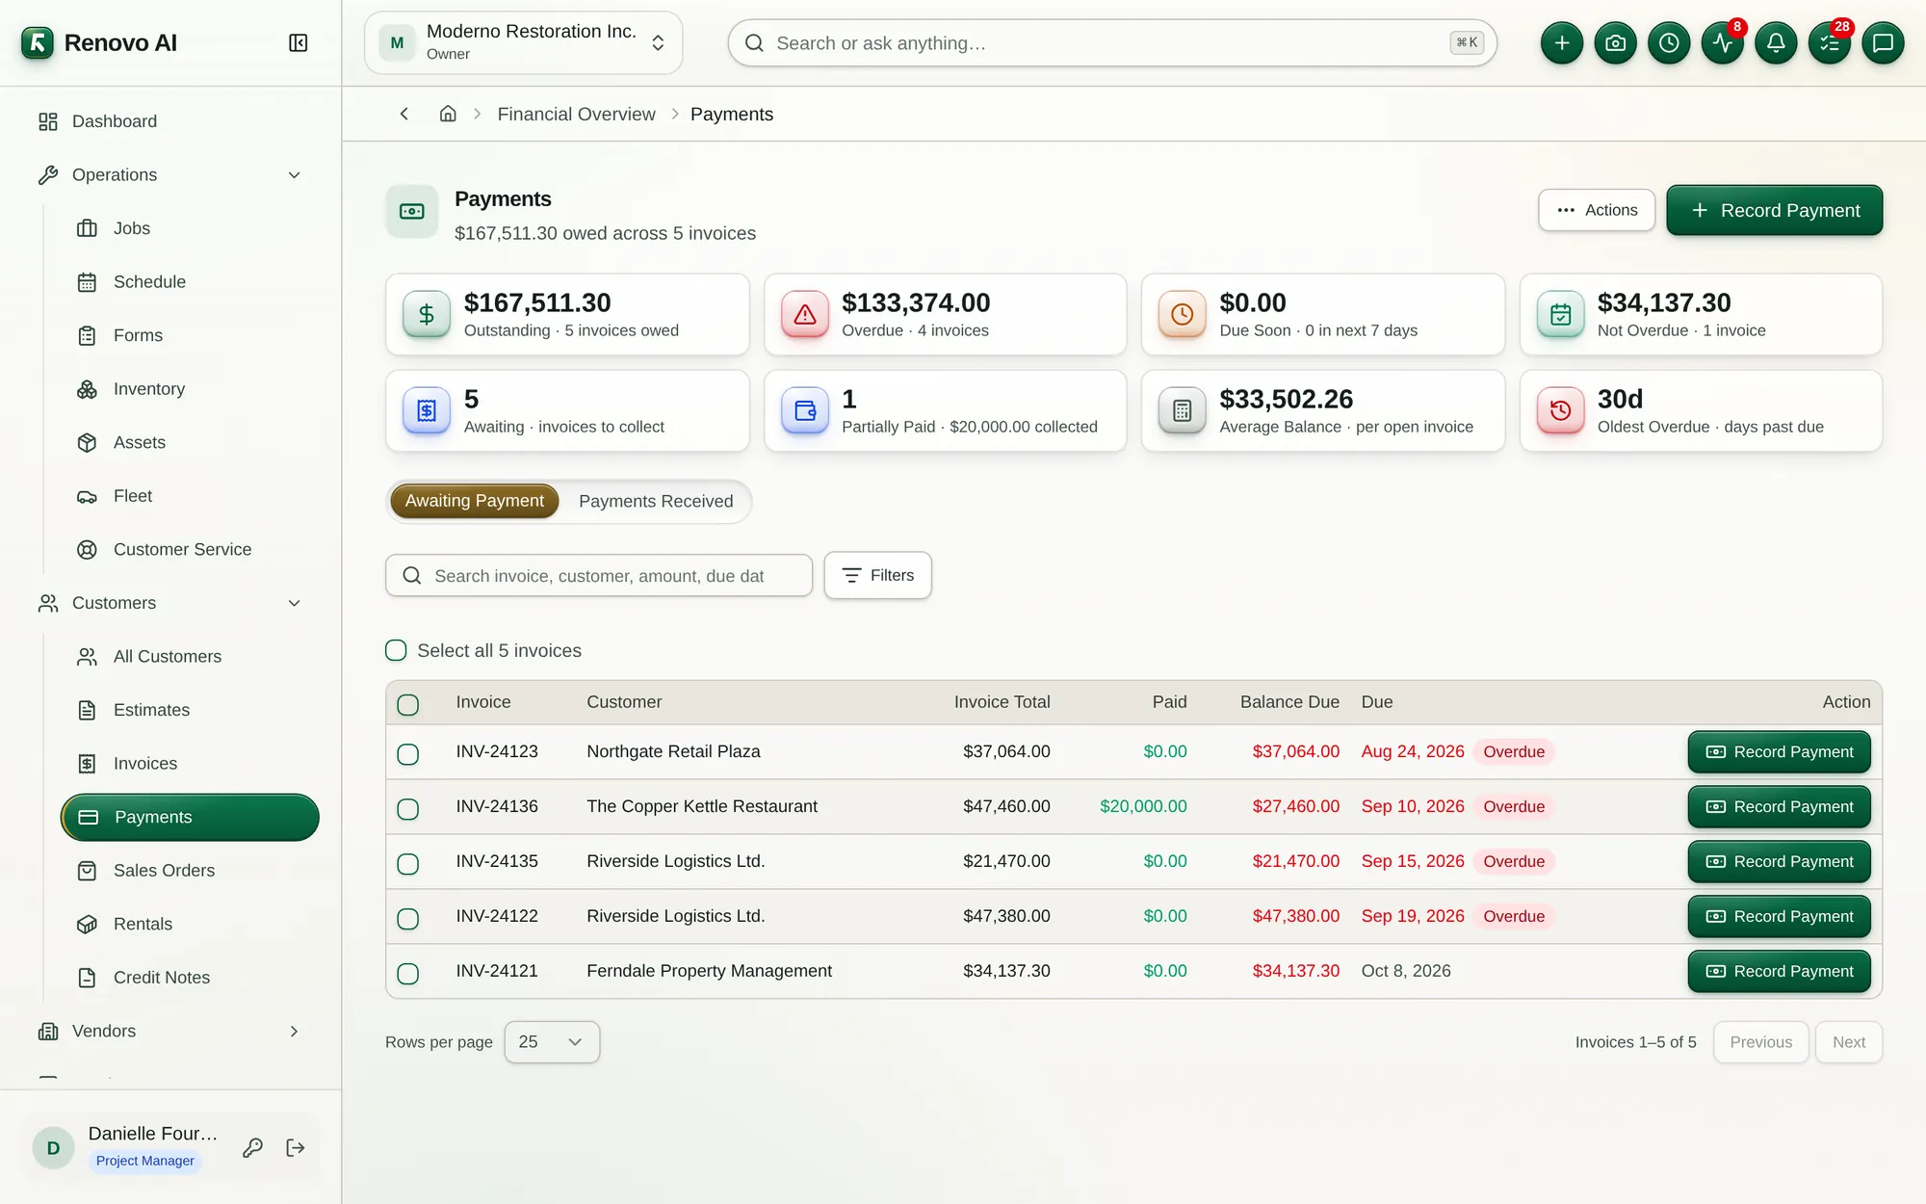The image size is (1926, 1204).
Task: Collapse the Customers section chevron
Action: coord(295,603)
